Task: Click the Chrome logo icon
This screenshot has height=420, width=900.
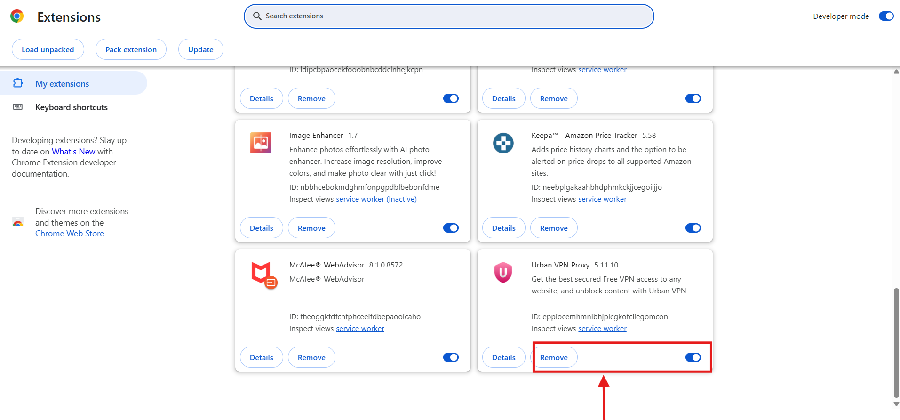Action: [17, 16]
